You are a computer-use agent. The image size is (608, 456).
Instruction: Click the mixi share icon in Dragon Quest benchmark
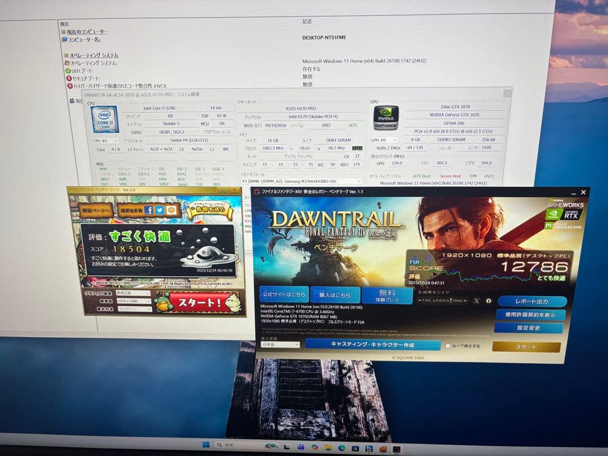tap(171, 211)
